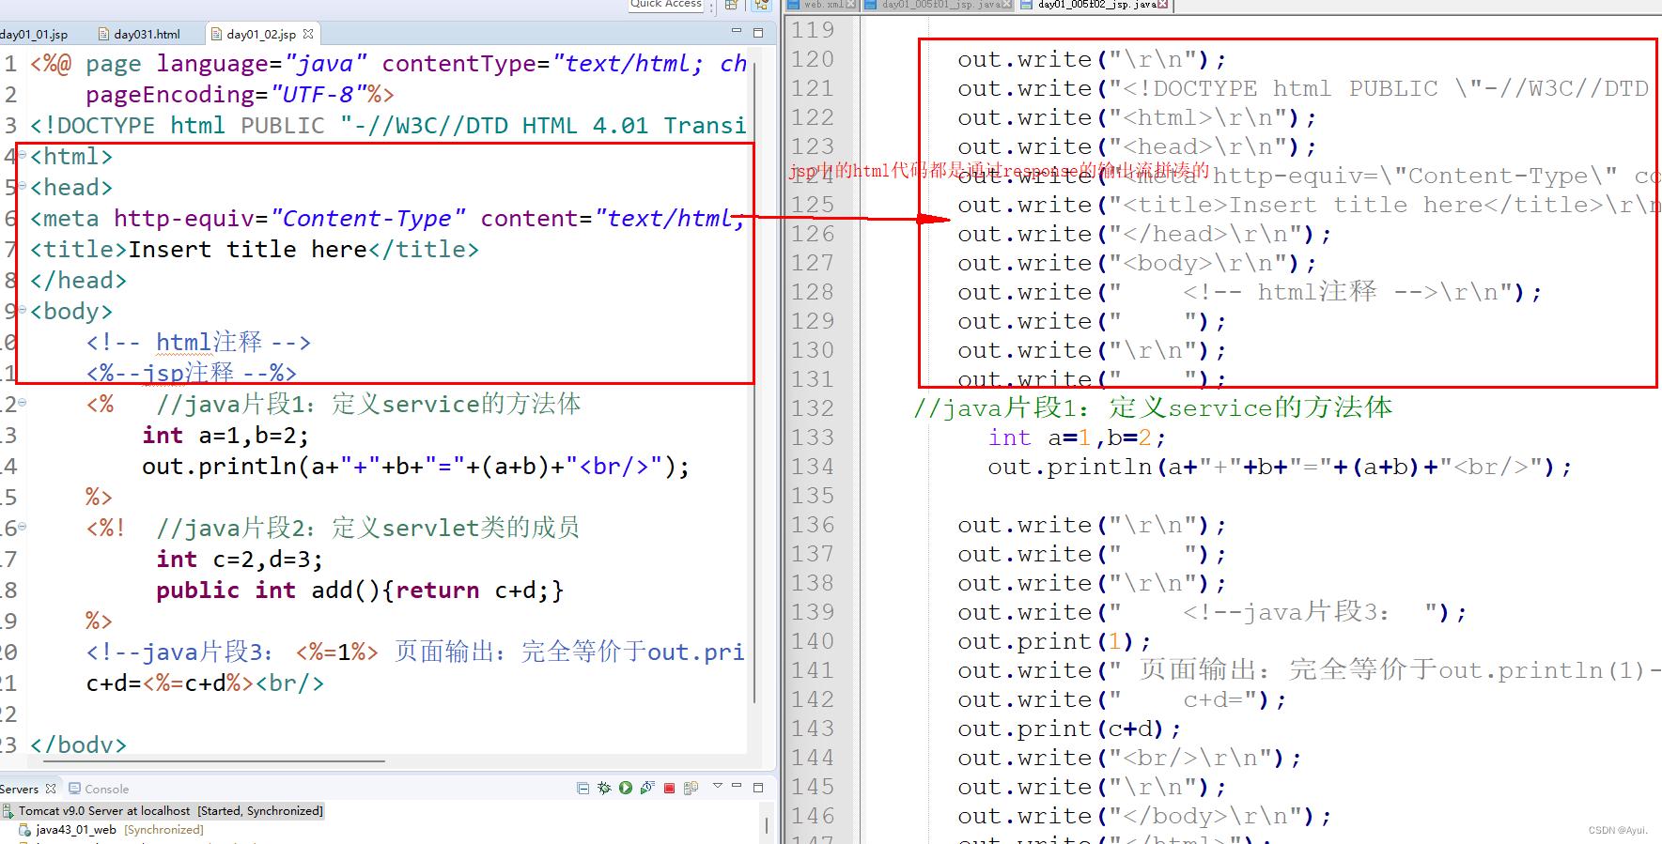Click 'out.write("</body>\r\n");' on line 146
The width and height of the screenshot is (1662, 844).
click(1144, 816)
